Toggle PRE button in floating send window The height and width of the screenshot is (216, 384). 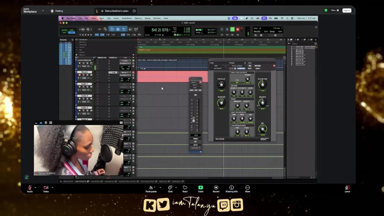click(x=196, y=90)
